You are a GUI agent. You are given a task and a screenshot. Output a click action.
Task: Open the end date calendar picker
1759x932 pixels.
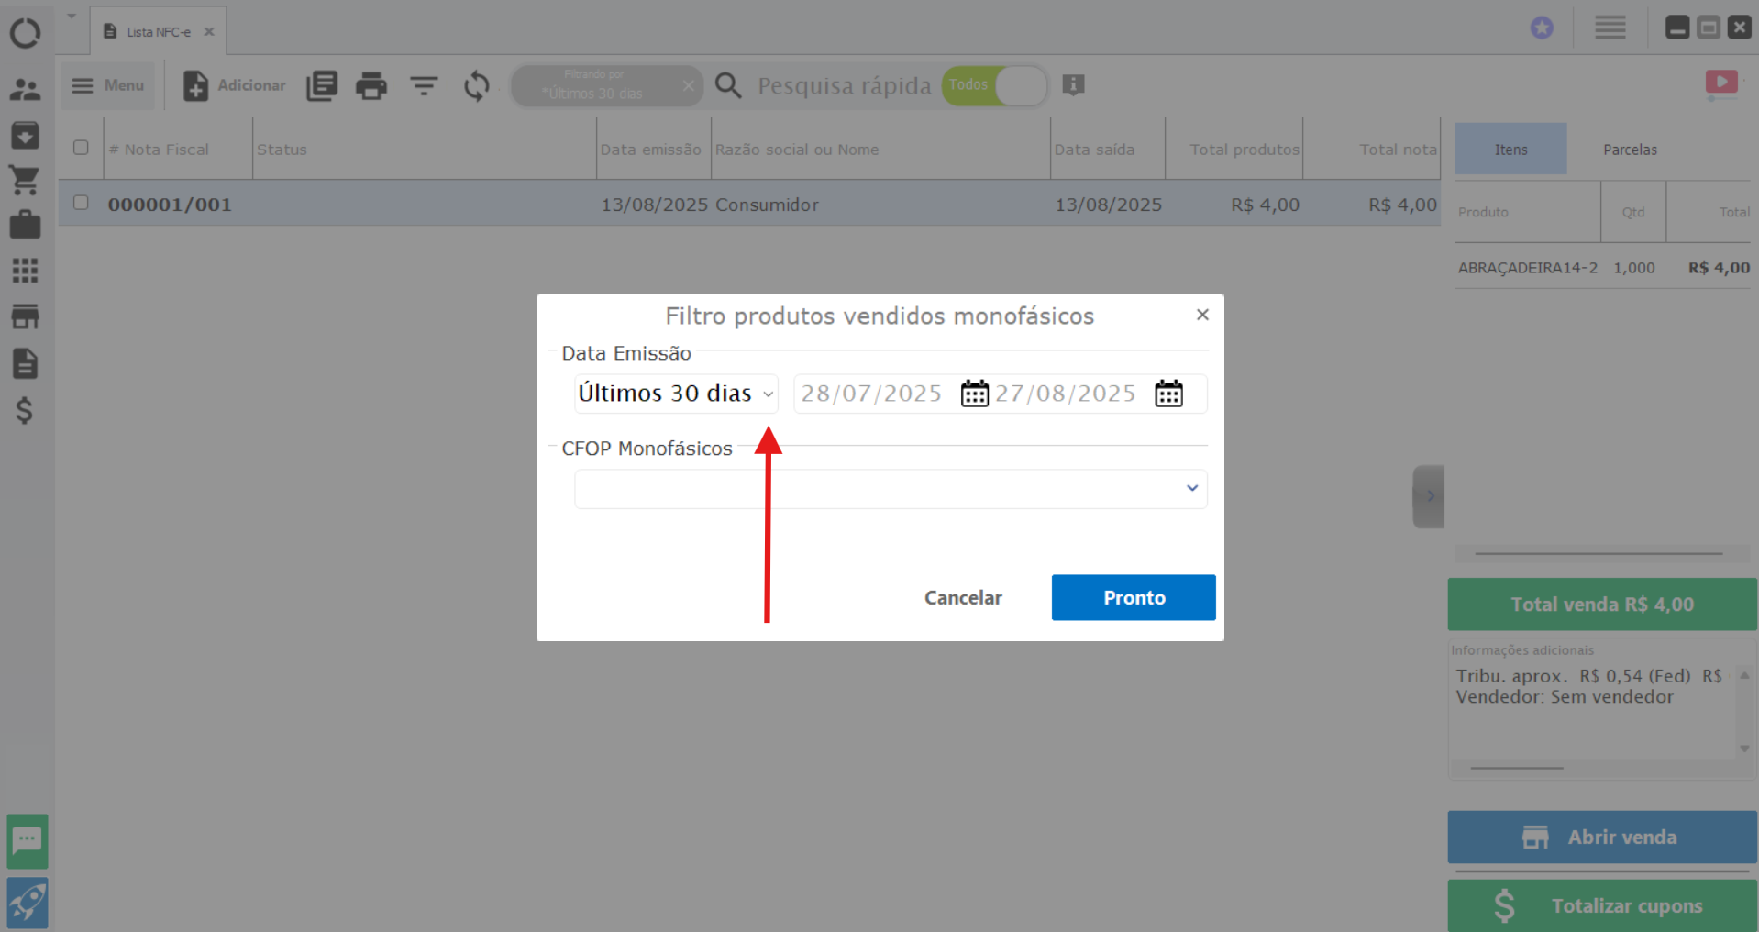(x=1168, y=394)
